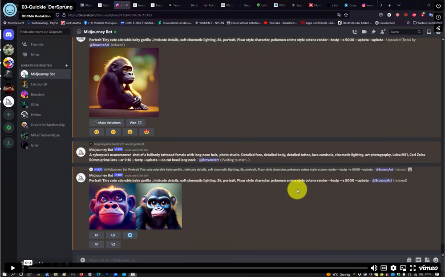Image resolution: width=445 pixels, height=277 pixels.
Task: Open Midjourney Bot direct message
Action: coord(45,74)
